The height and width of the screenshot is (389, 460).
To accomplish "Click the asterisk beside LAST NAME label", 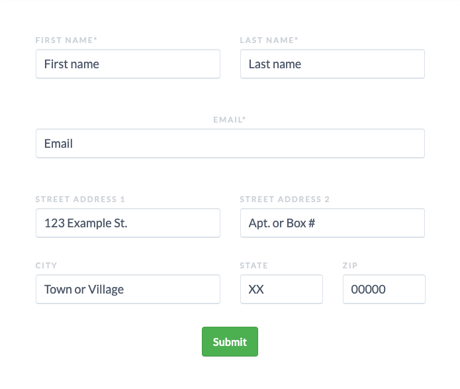I will pyautogui.click(x=297, y=39).
